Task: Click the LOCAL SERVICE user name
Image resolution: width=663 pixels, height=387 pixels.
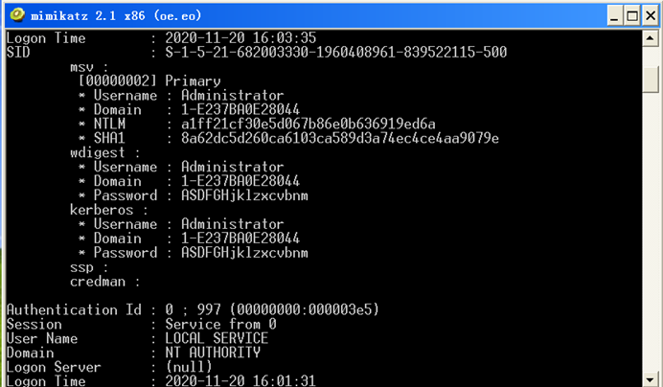Action: coord(217,338)
